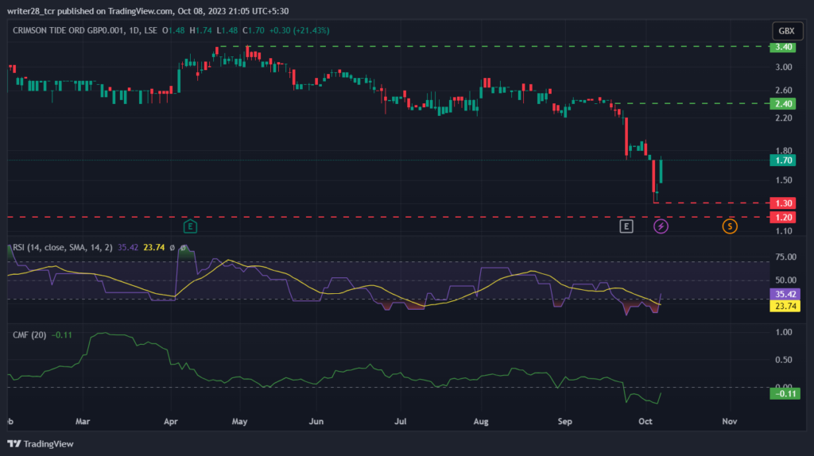Click the 3.00 price scale value
This screenshot has height=456, width=814.
(x=784, y=68)
